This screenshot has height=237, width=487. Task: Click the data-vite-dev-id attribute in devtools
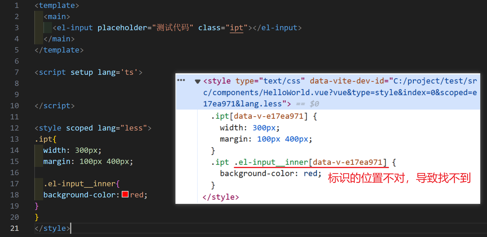tap(347, 81)
